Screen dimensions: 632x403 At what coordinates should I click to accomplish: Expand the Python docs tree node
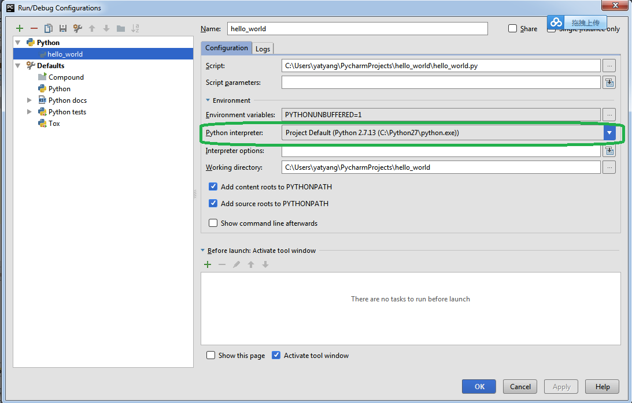click(29, 100)
